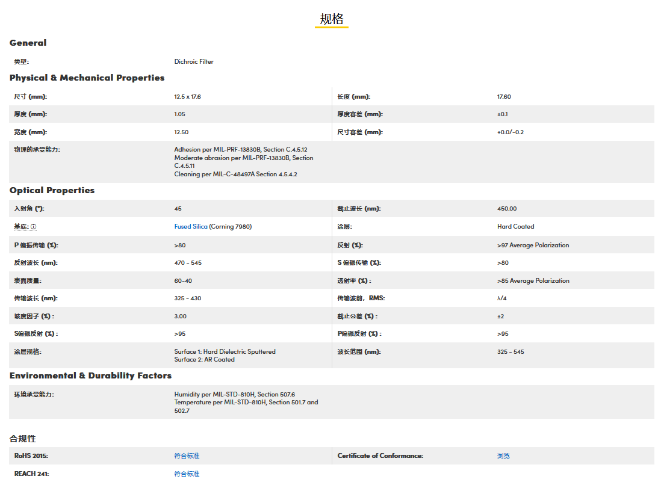This screenshot has height=494, width=658.
Task: Click Surface 1: Hard Dielectric Sputtered text
Action: (225, 351)
